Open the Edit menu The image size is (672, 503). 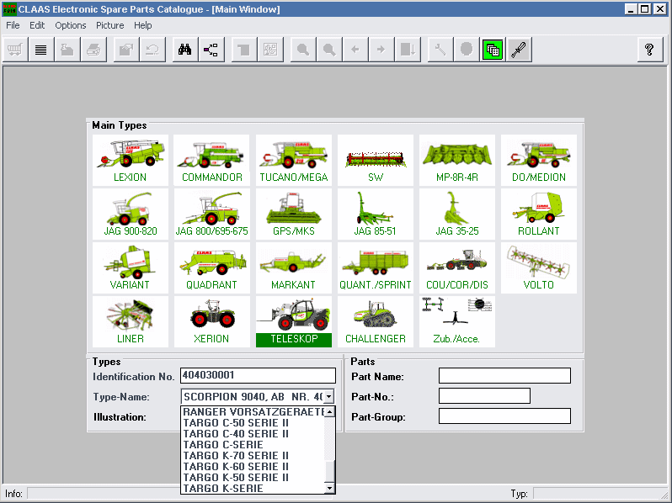tap(37, 25)
